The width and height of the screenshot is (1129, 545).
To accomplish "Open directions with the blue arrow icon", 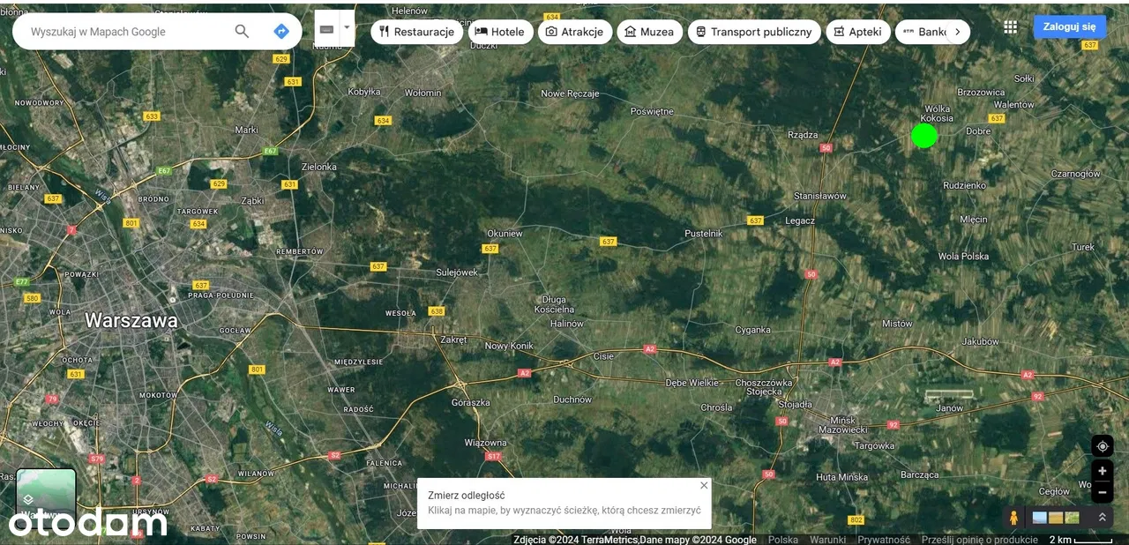I will tap(281, 32).
